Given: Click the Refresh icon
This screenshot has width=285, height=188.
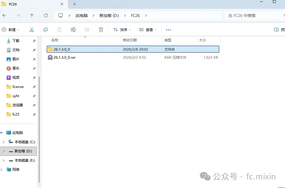Looking at the screenshot, I should [46, 16].
